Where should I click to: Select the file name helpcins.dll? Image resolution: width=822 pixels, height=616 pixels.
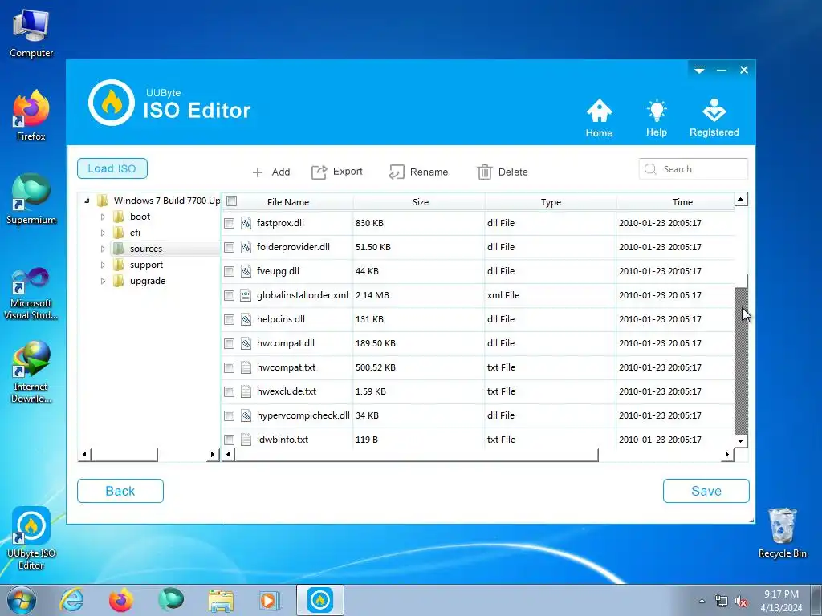click(x=280, y=319)
